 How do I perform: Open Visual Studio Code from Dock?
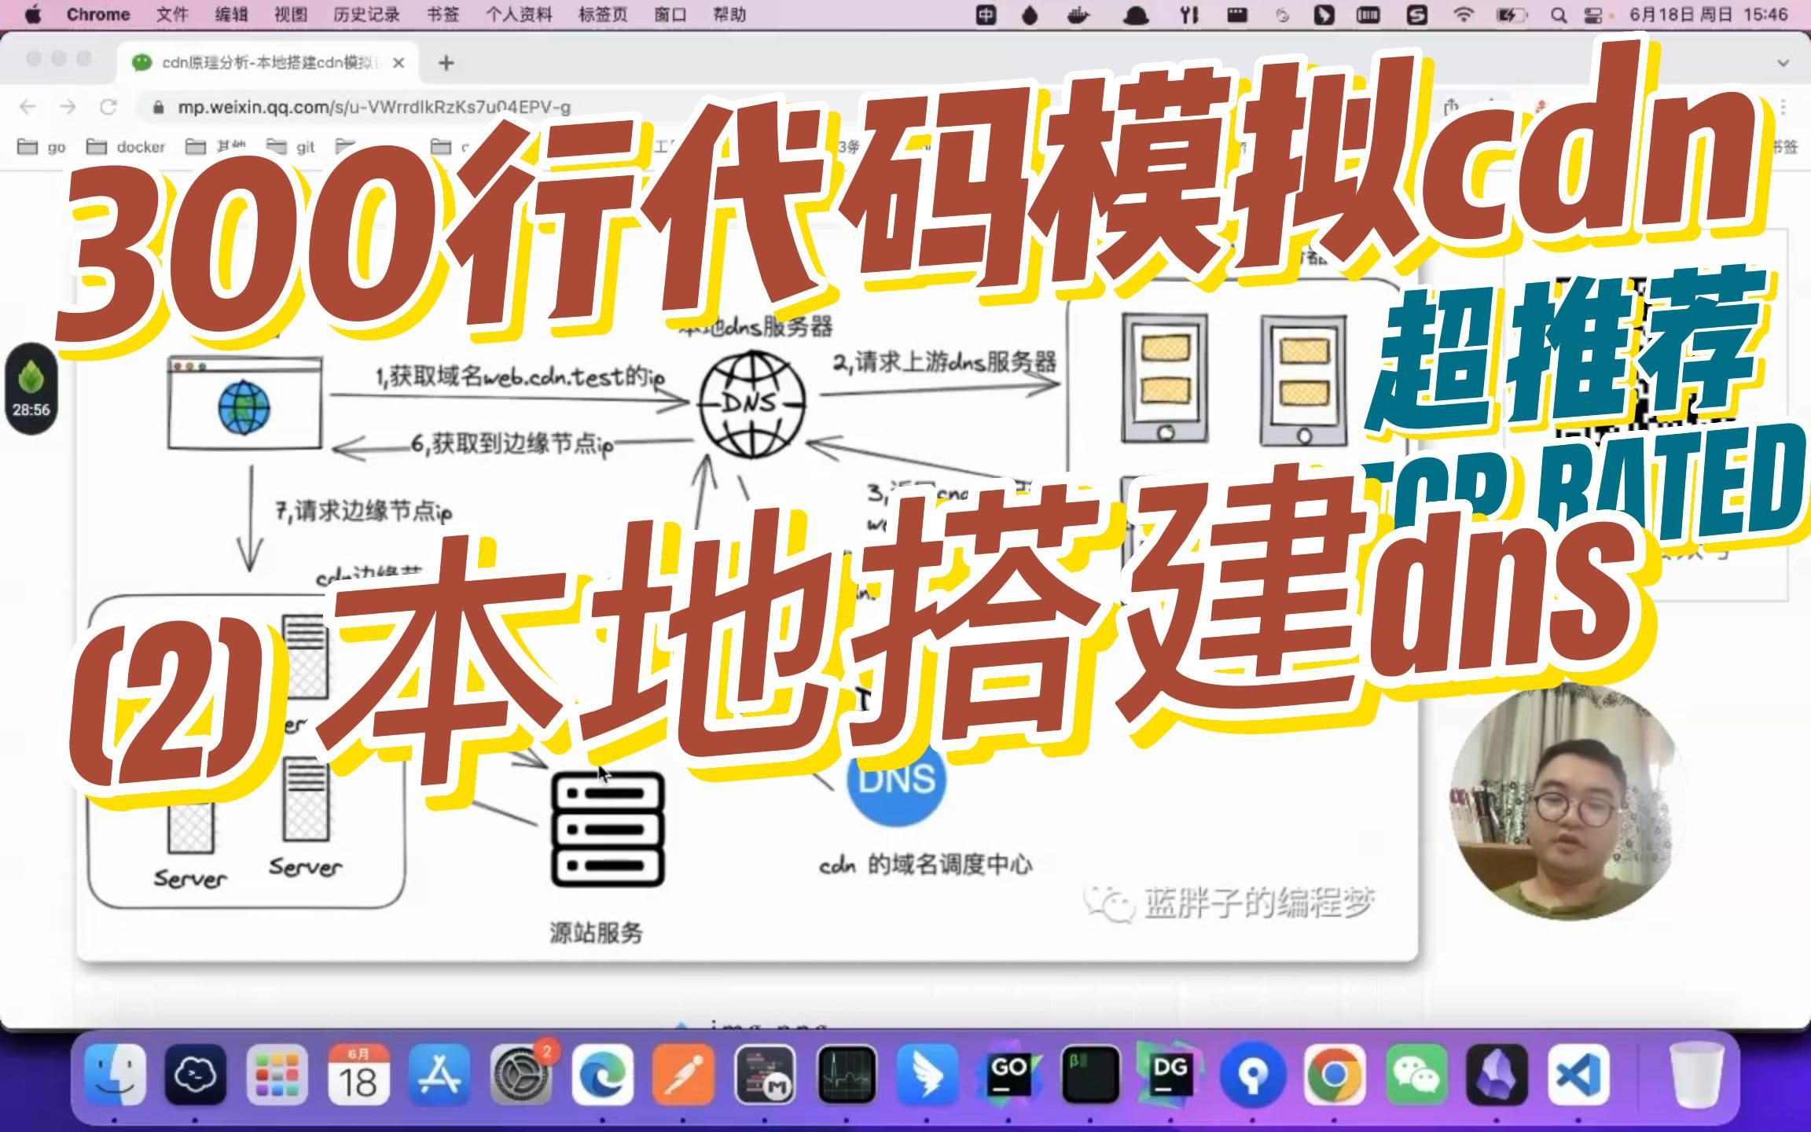click(x=1578, y=1075)
